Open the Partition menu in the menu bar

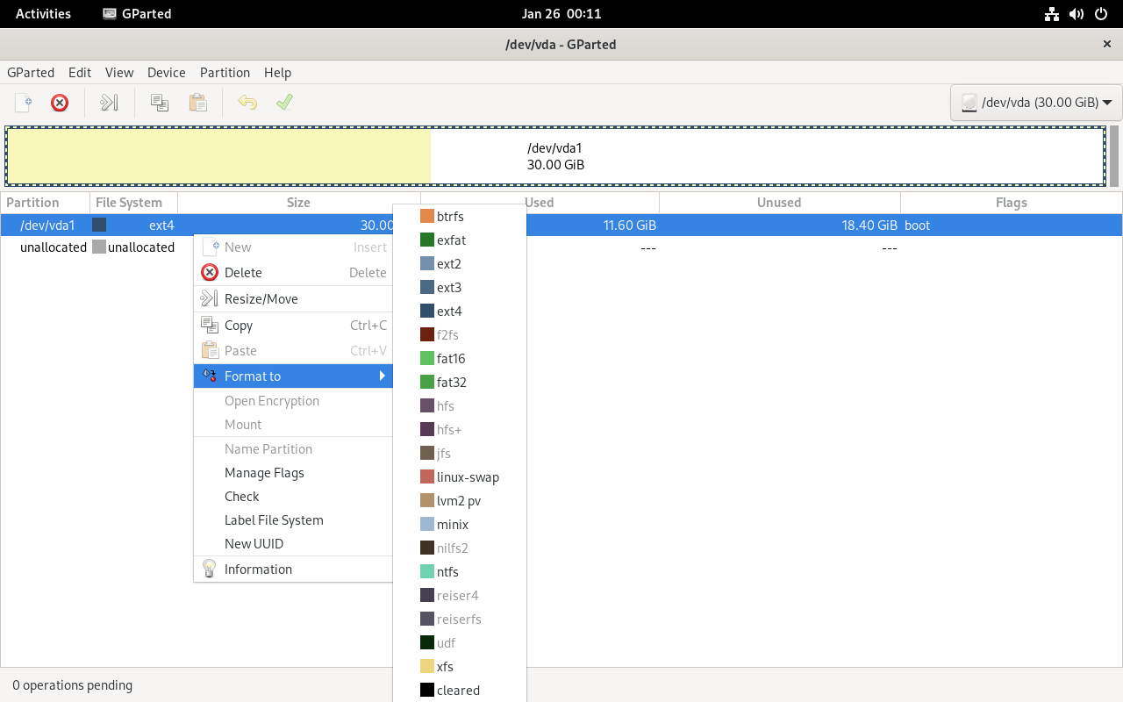225,73
